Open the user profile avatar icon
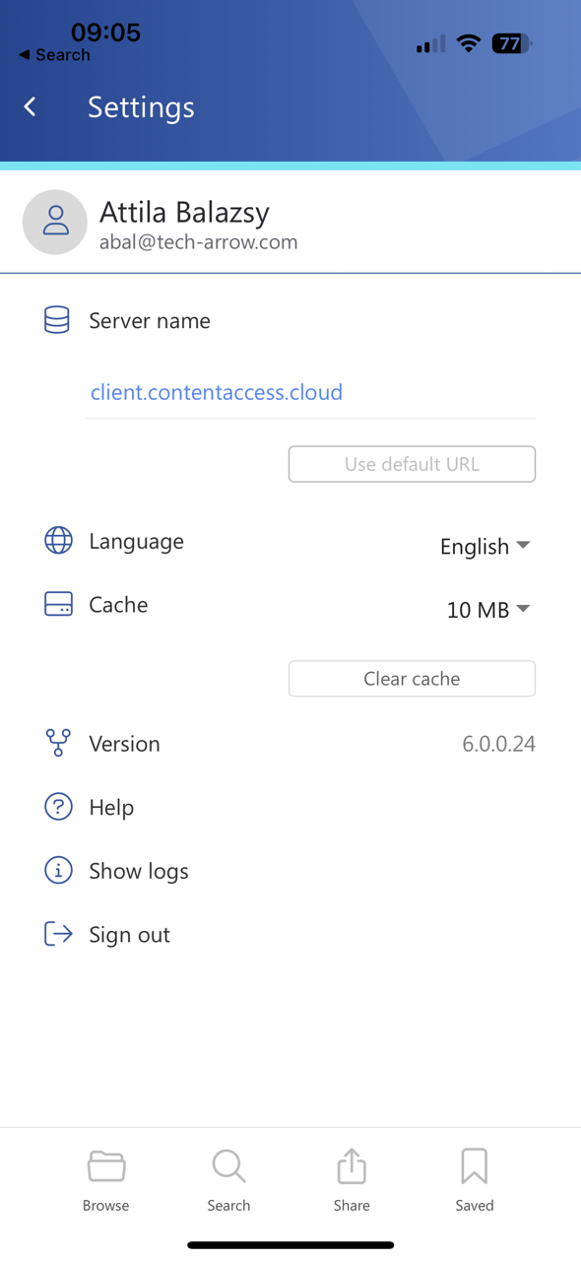This screenshot has width=581, height=1261. click(x=54, y=223)
